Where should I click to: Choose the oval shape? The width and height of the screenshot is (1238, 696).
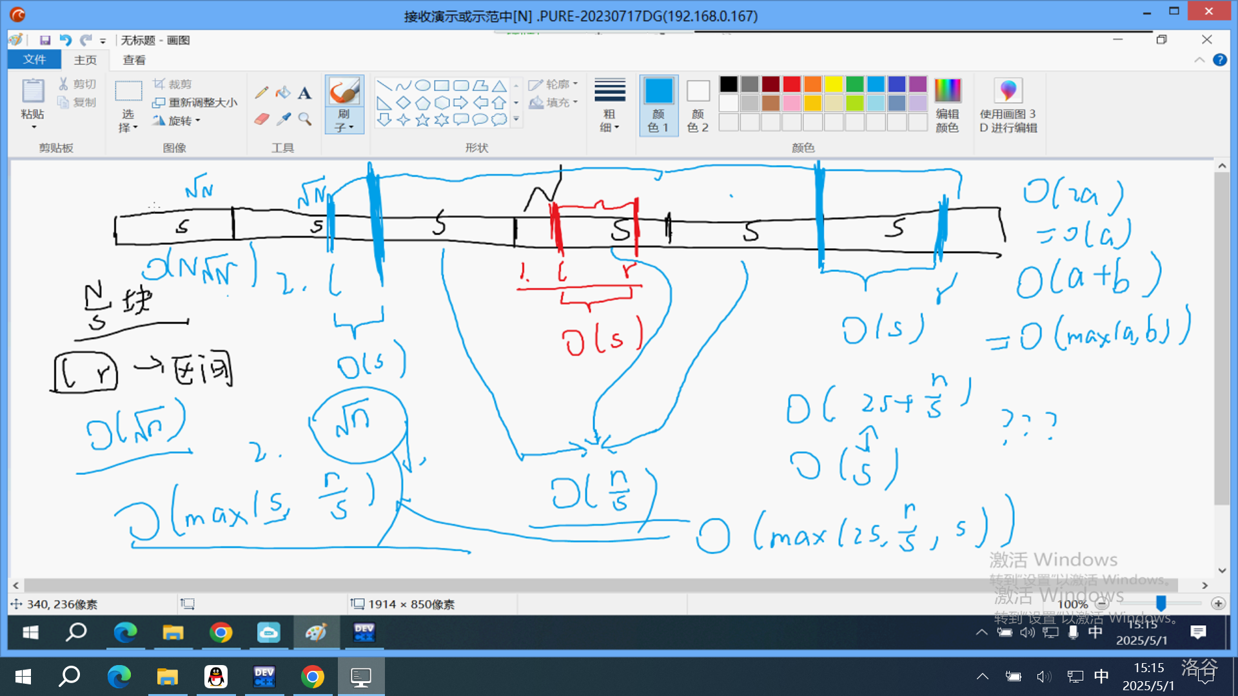click(x=422, y=86)
